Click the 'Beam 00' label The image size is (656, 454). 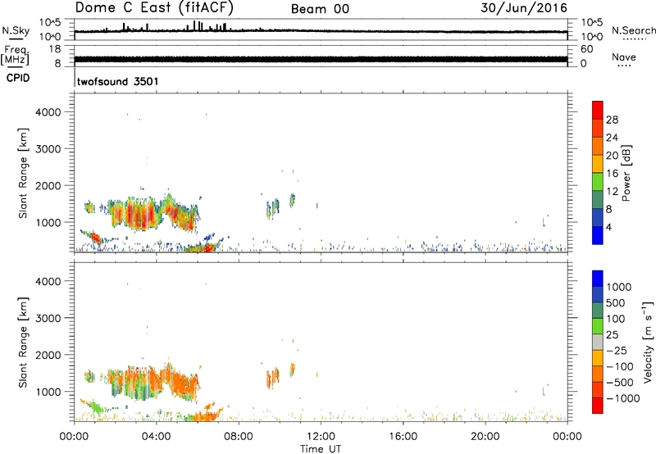(320, 9)
